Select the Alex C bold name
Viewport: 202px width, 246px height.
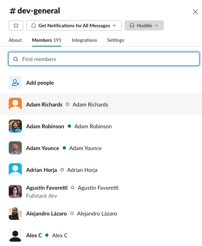point(34,235)
